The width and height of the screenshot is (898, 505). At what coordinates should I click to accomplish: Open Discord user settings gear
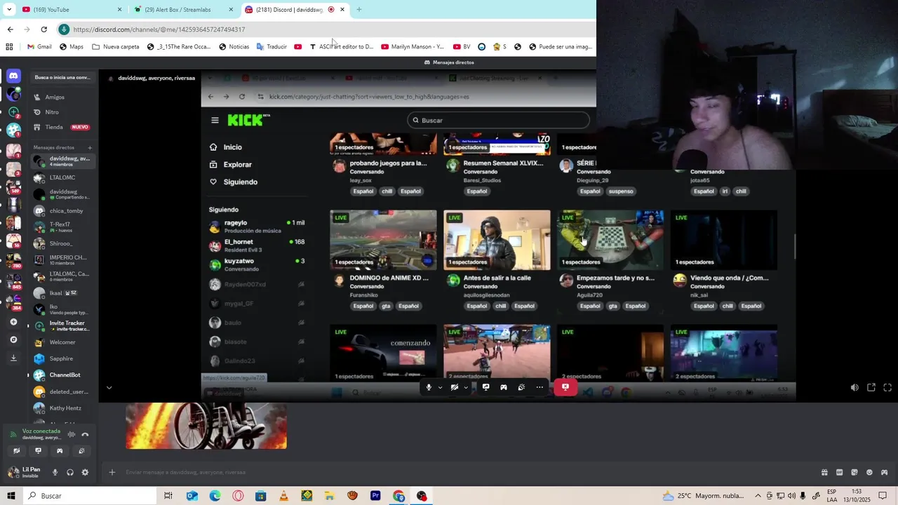click(85, 472)
